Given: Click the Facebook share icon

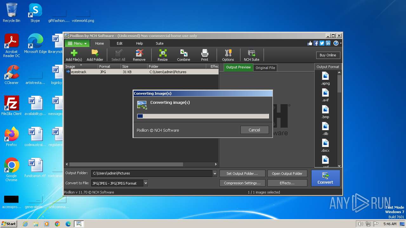Looking at the screenshot, I should tap(316, 43).
